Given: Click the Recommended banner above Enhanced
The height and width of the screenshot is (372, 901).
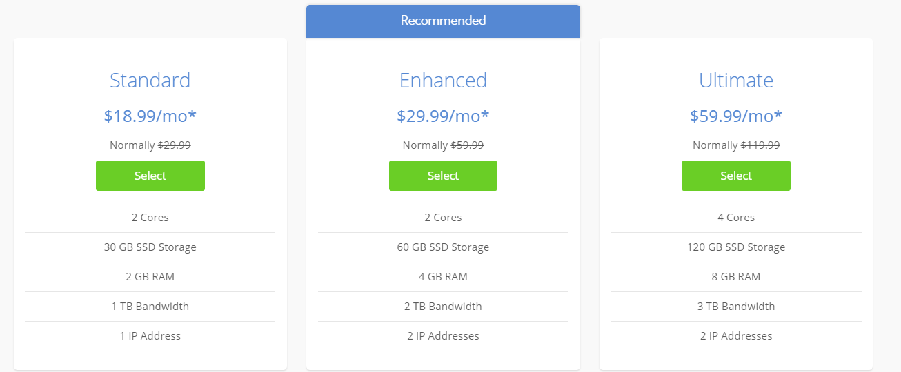Looking at the screenshot, I should coord(443,21).
